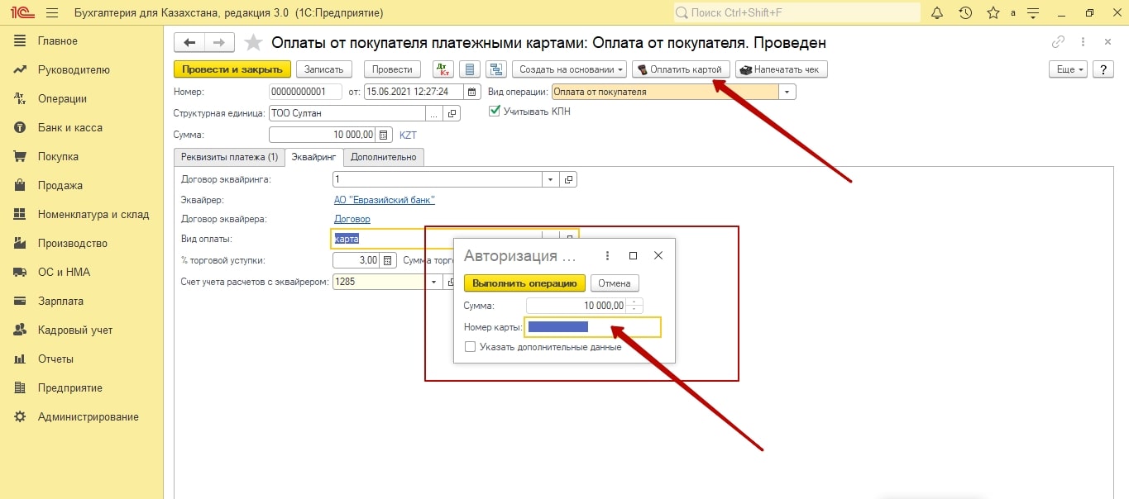The height and width of the screenshot is (499, 1129).
Task: Open notifications bell icon
Action: coord(937,13)
